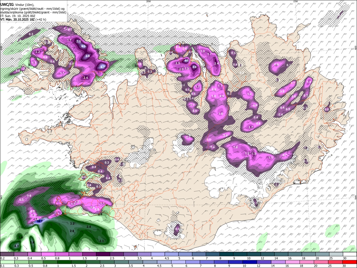Pick snow legend swatch between 25 and 30
Image resolution: width=357 pixels, height=268 pixels.
[336, 254]
